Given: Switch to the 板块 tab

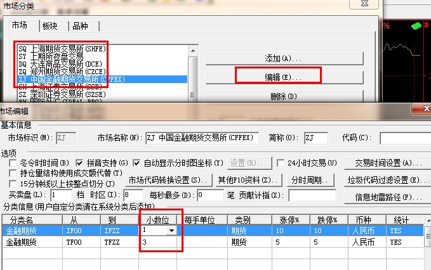Looking at the screenshot, I should coord(50,26).
